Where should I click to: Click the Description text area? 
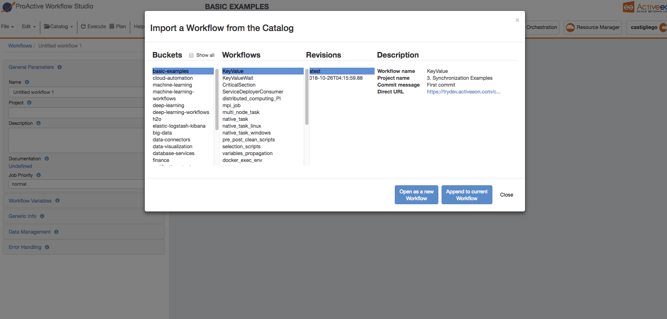pyautogui.click(x=77, y=141)
